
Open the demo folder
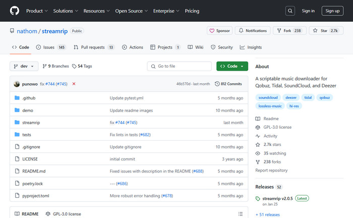(28, 111)
